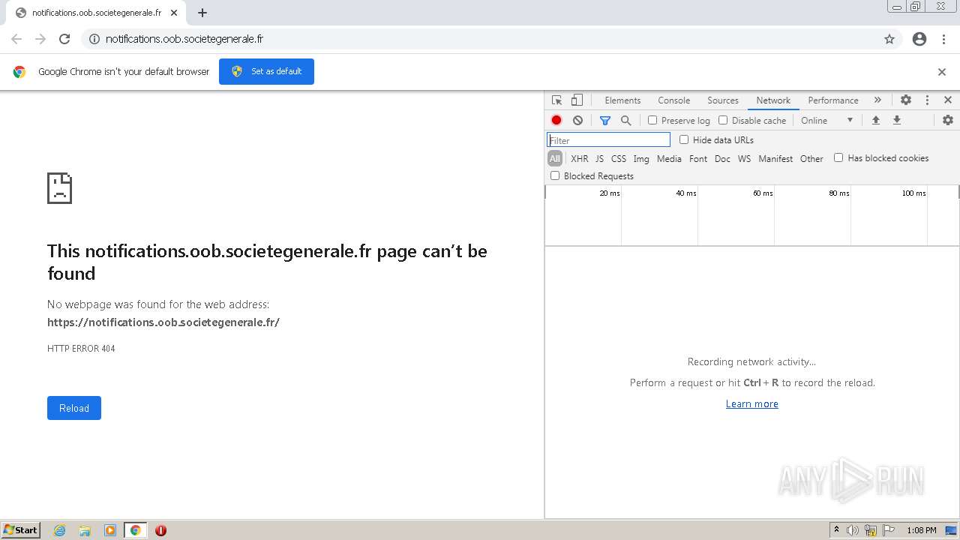Filter requests by WS
The image size is (960, 540).
(744, 158)
